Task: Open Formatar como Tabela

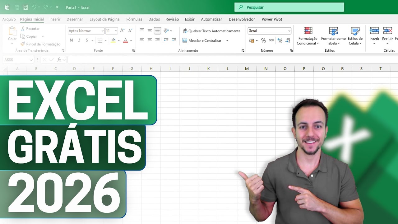Action: click(x=333, y=36)
